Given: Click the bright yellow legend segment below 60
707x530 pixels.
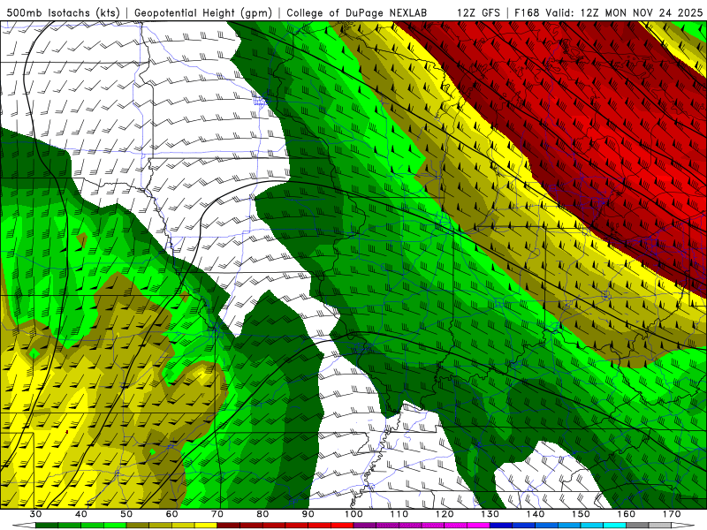Looking at the screenshot, I should [206, 526].
